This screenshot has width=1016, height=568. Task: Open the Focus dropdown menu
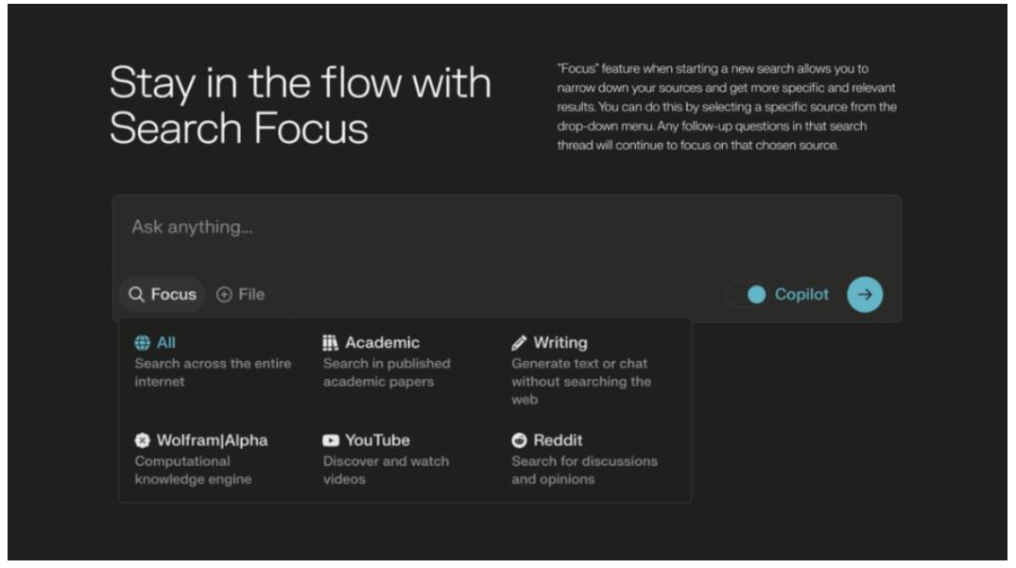[163, 295]
